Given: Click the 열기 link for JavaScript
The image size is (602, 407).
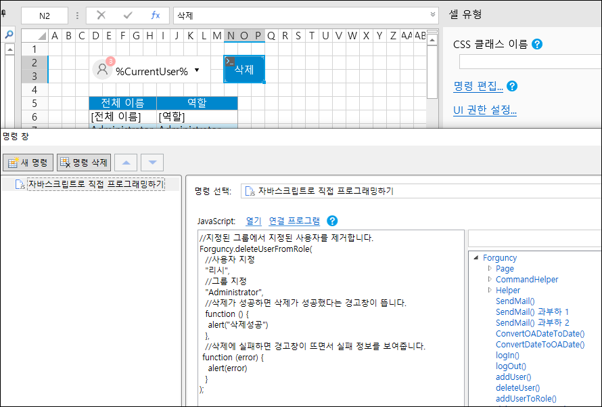Looking at the screenshot, I should (253, 221).
